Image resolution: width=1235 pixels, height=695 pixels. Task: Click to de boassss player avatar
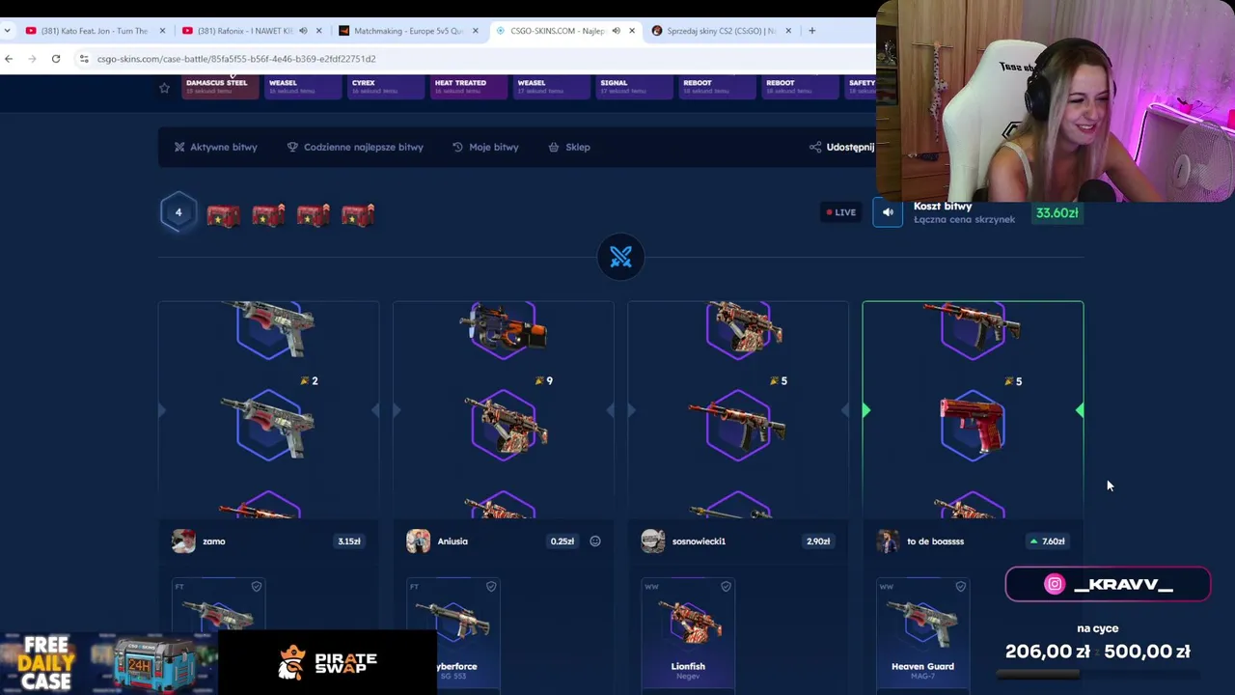[x=888, y=542]
